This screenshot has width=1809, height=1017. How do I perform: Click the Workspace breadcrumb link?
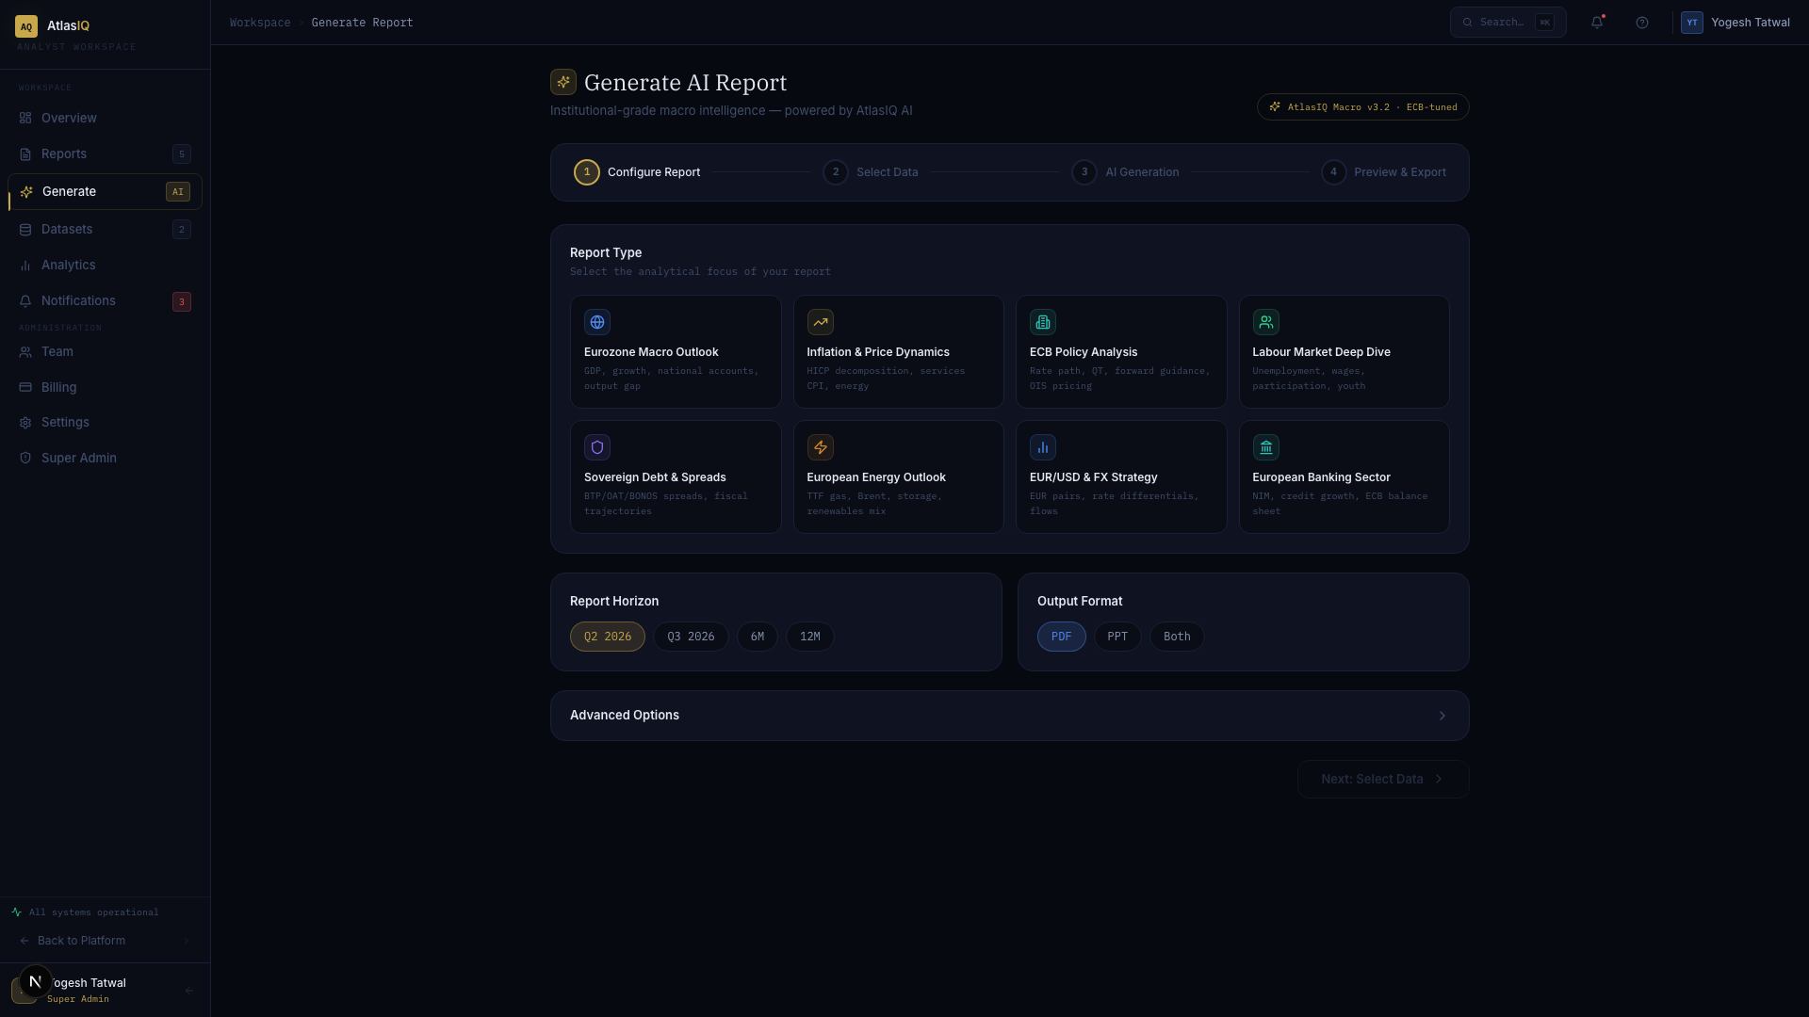pyautogui.click(x=260, y=23)
